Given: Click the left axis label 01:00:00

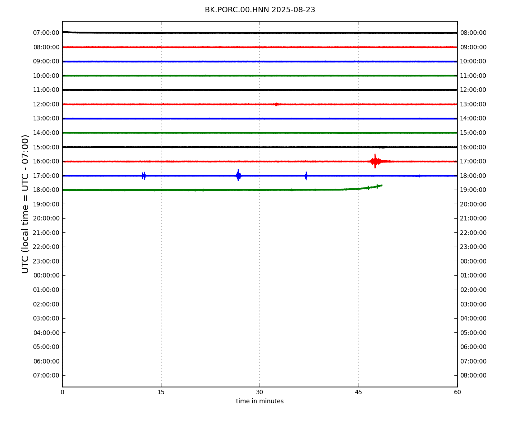Looking at the screenshot, I should coord(46,290).
